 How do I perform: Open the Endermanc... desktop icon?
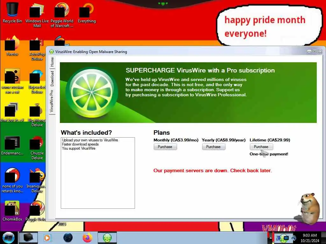point(12,145)
